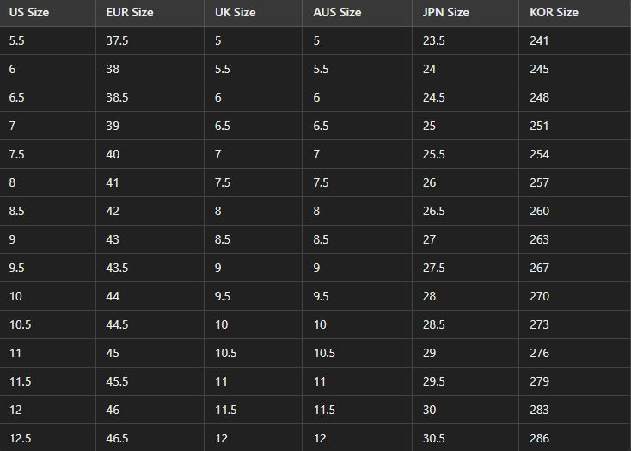Select the EUR size 39 cell
The image size is (631, 451).
click(x=113, y=127)
